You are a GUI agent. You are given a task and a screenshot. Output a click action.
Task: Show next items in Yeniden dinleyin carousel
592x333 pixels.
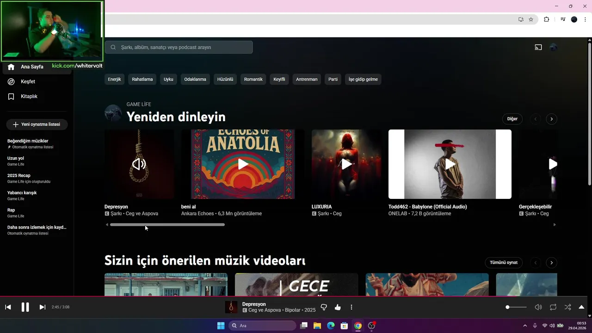point(551,119)
